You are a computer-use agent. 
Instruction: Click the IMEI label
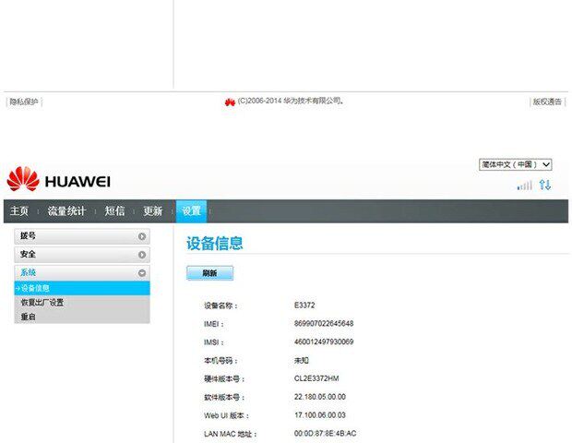click(x=214, y=324)
